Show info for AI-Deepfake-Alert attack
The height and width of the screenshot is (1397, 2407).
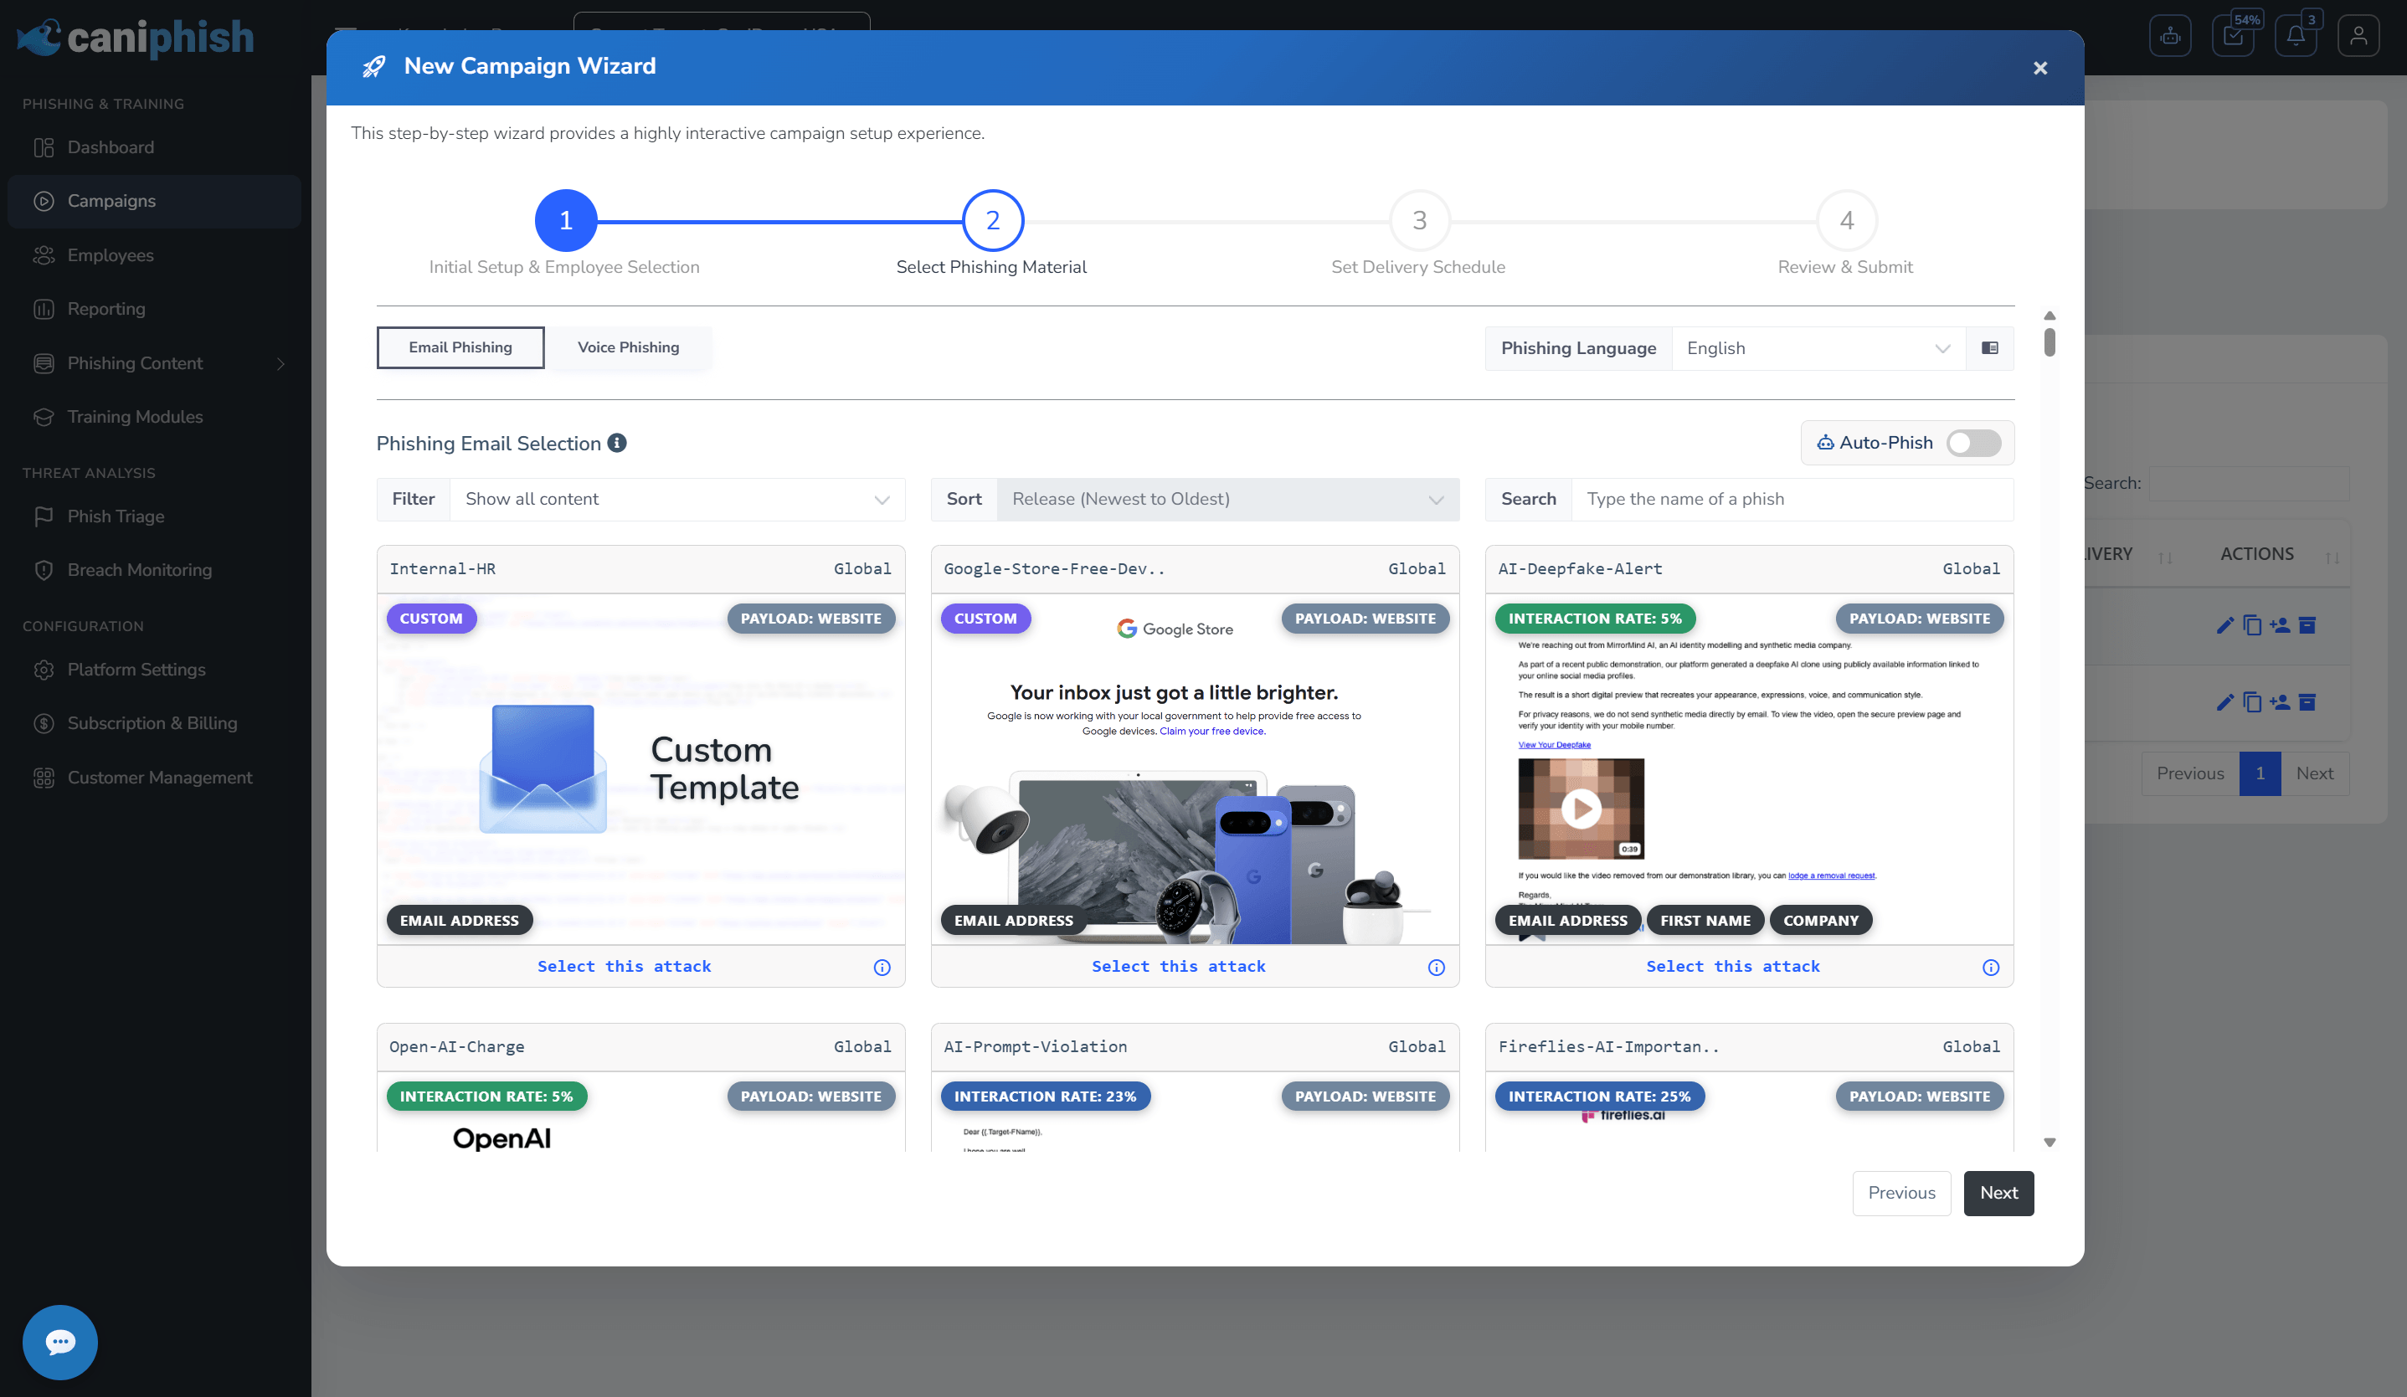click(1991, 968)
